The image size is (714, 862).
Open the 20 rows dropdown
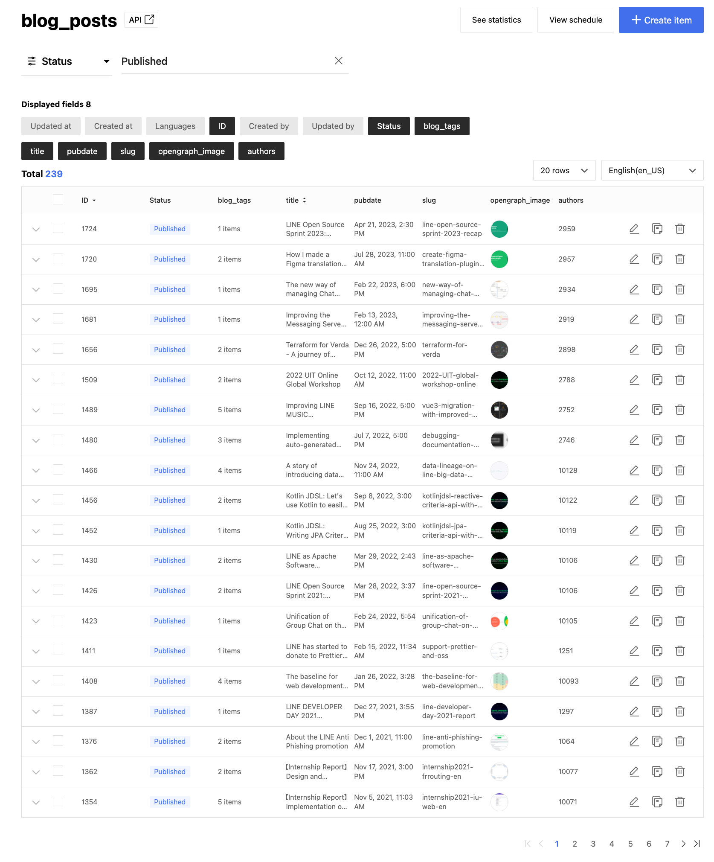tap(564, 170)
